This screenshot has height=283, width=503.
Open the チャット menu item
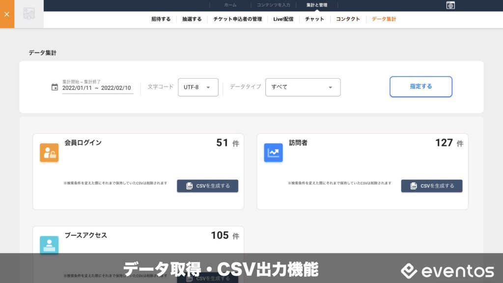[x=314, y=19]
